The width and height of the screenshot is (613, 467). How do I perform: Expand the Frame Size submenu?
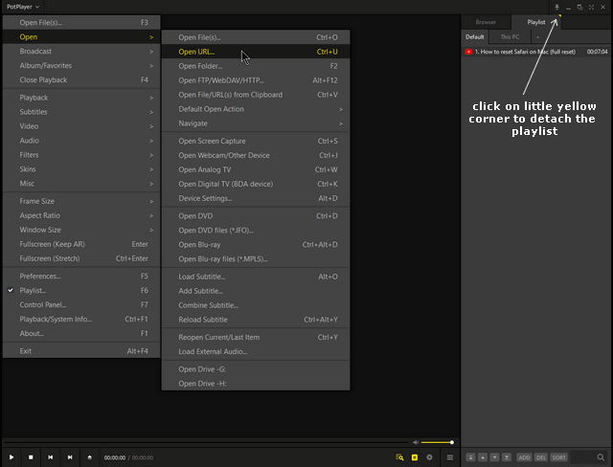click(x=81, y=201)
